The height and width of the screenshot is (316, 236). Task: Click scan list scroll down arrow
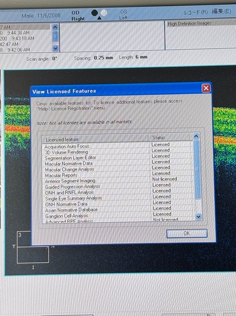[x=55, y=48]
